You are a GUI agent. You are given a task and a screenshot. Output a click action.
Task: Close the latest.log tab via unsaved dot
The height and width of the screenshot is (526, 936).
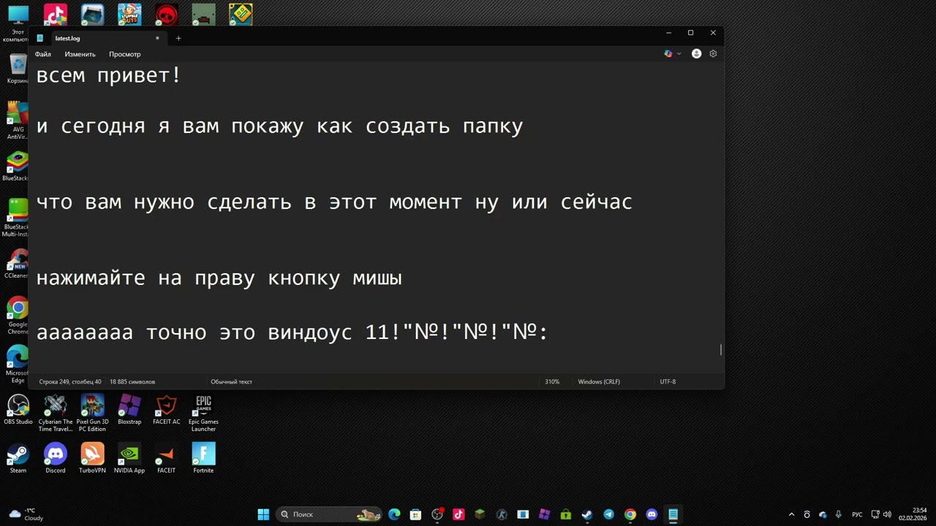pos(157,38)
